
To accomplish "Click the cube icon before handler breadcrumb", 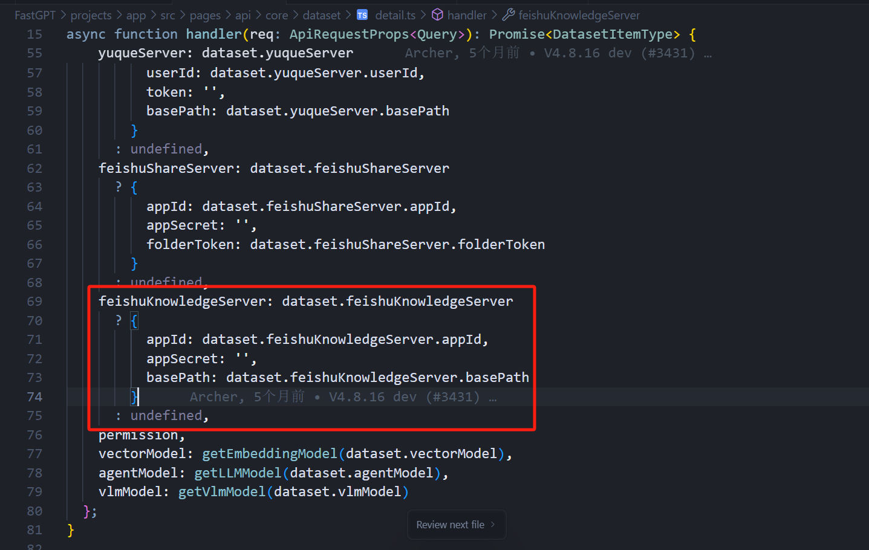I will 437,15.
